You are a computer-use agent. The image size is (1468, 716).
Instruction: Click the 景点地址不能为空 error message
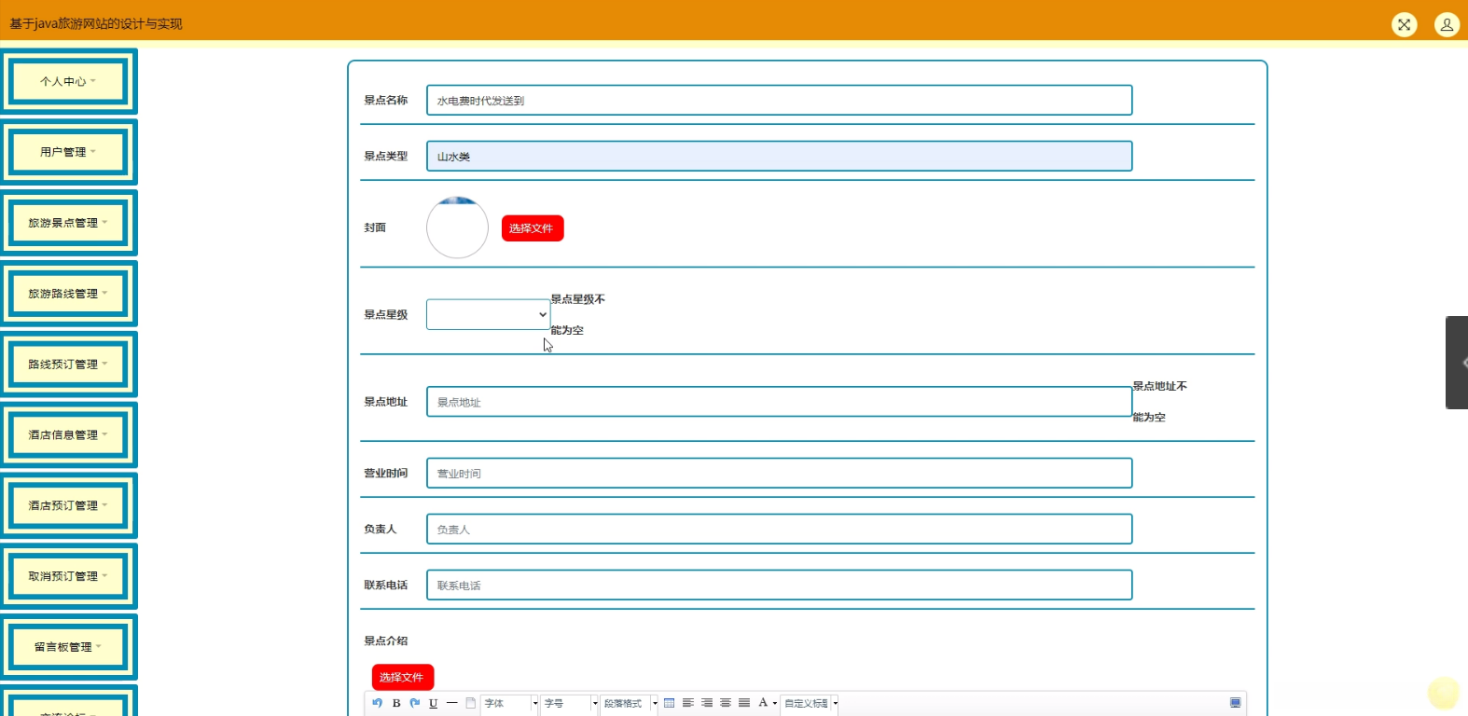[x=1159, y=402]
